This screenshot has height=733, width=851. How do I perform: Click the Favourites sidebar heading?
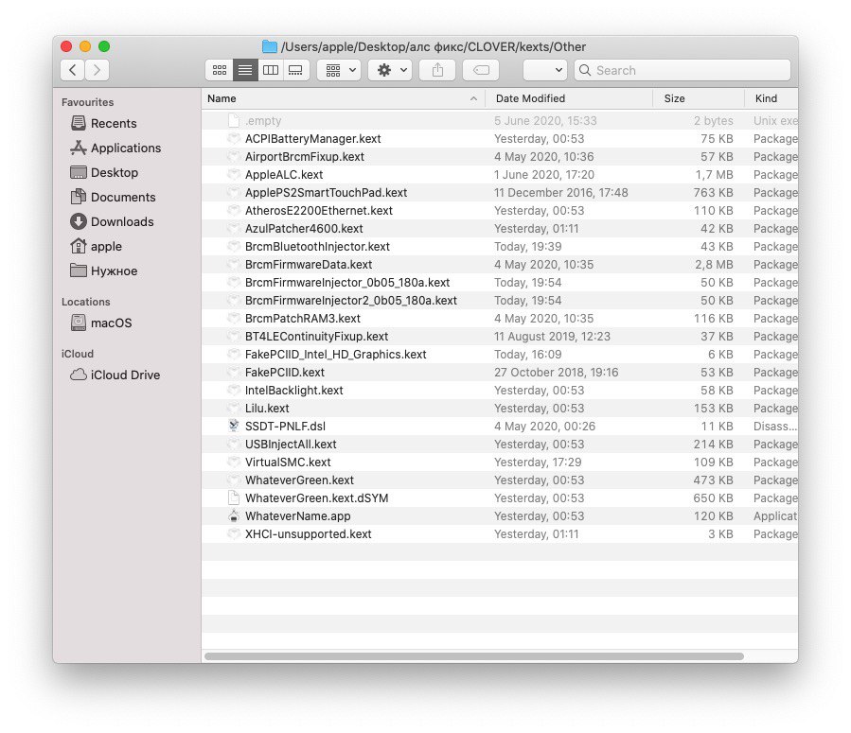click(x=87, y=102)
